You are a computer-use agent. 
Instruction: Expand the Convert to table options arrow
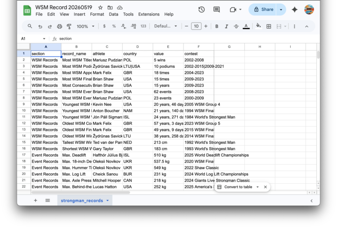coord(257,187)
